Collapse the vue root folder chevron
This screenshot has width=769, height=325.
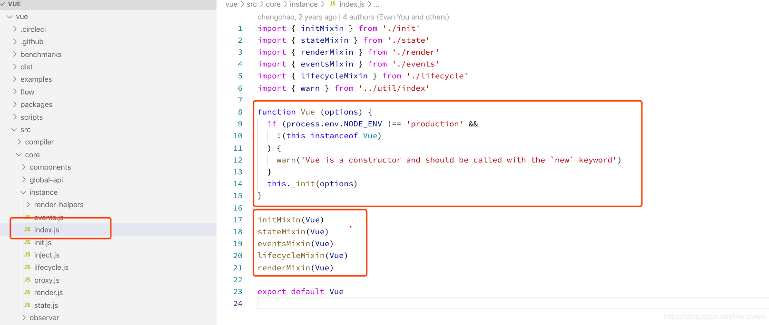pos(10,17)
